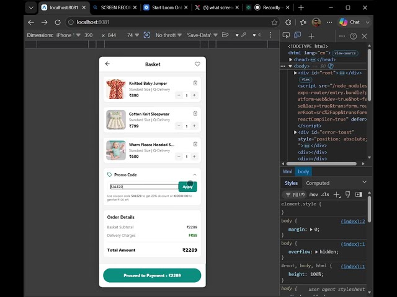The width and height of the screenshot is (397, 297).
Task: Open wishlist via the heart icon
Action: pyautogui.click(x=197, y=64)
